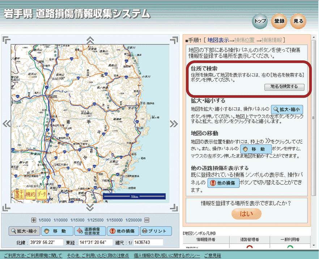Move the map toward the bottom-right corner arrow
This screenshot has width=319, height=259.
[174, 208]
